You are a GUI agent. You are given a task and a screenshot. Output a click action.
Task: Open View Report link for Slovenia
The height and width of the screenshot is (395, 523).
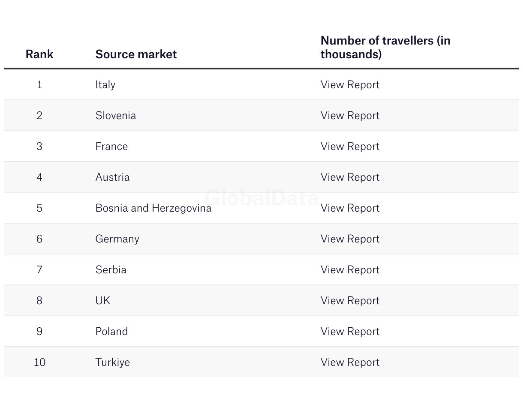[x=350, y=116]
